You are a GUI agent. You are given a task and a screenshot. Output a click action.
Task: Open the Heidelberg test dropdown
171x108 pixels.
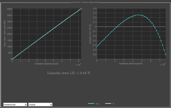(x=15, y=105)
